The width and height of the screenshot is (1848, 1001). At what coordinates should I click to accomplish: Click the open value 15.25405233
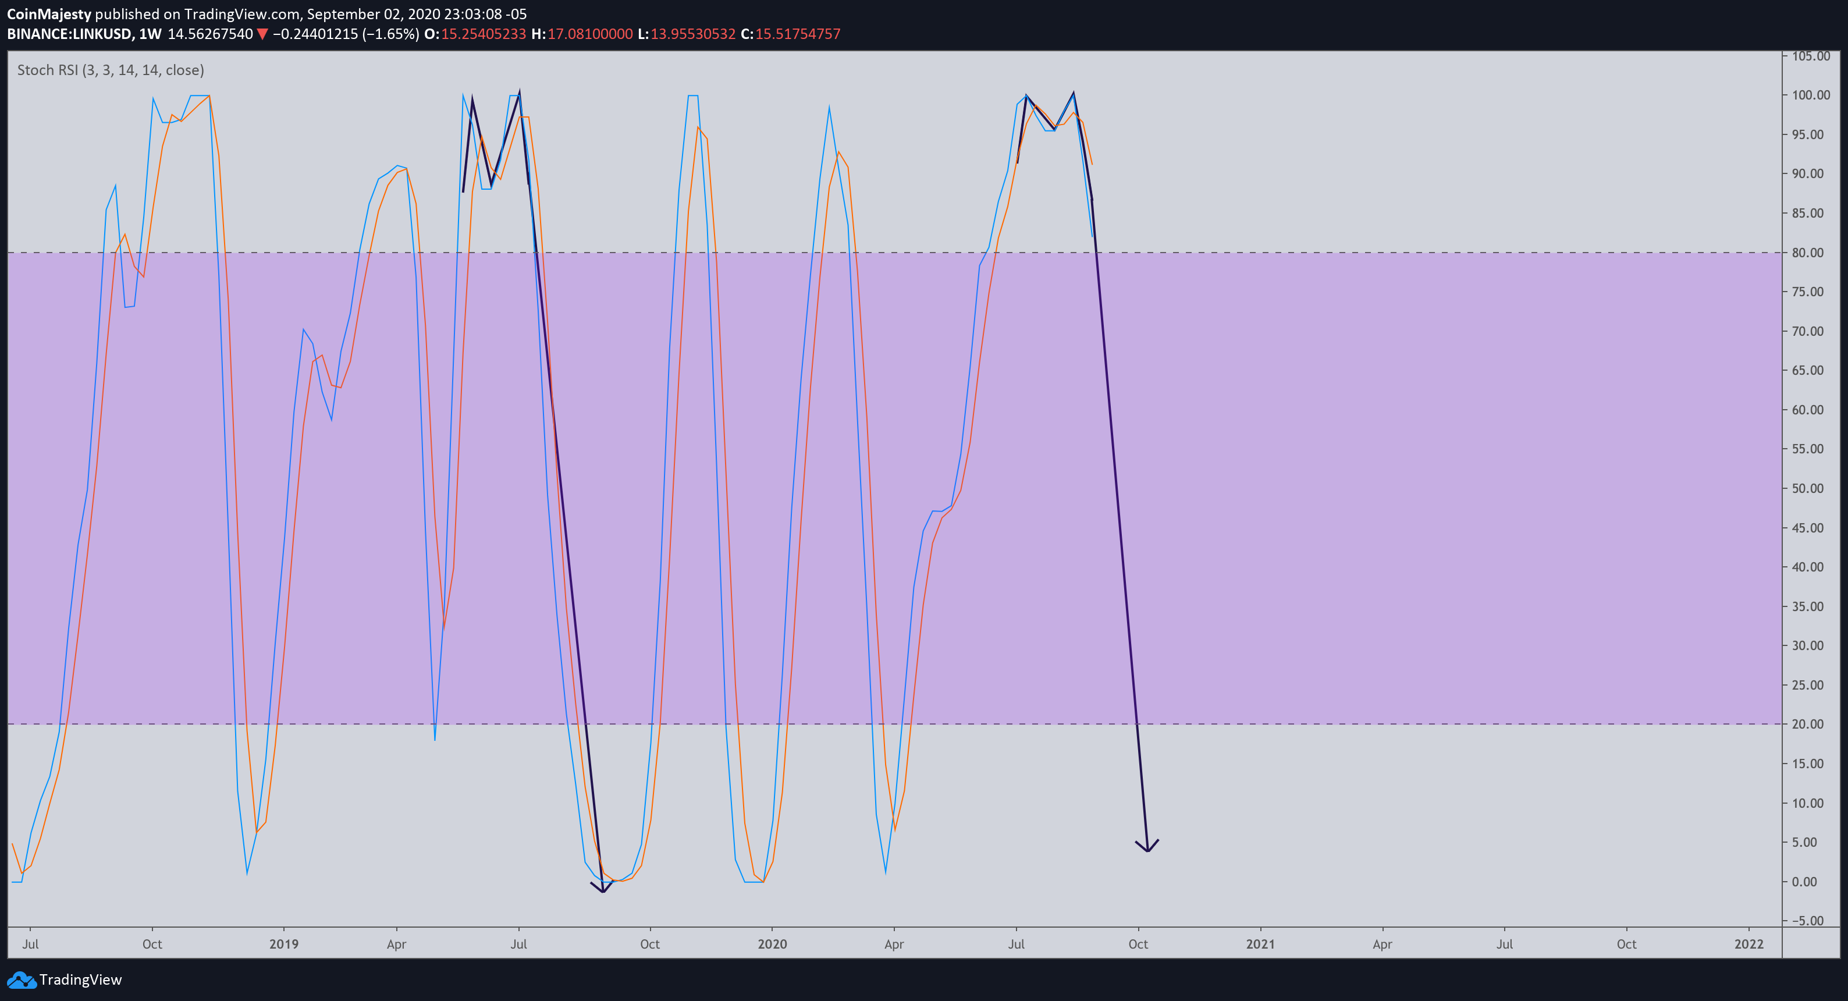pos(483,34)
